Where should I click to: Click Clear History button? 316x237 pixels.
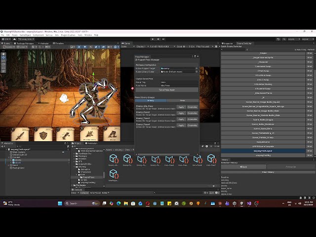point(268,172)
